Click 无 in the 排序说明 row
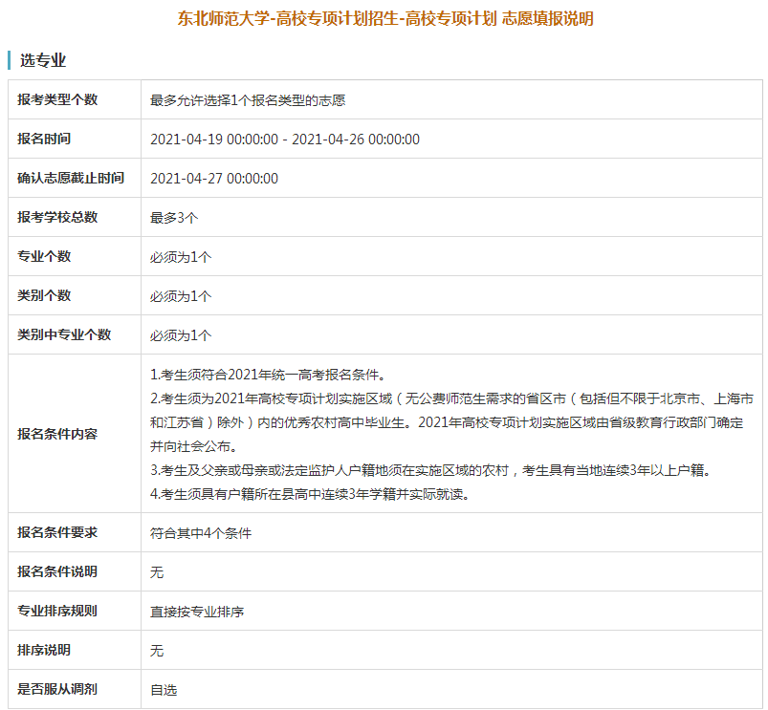This screenshot has height=710, width=768. (157, 651)
